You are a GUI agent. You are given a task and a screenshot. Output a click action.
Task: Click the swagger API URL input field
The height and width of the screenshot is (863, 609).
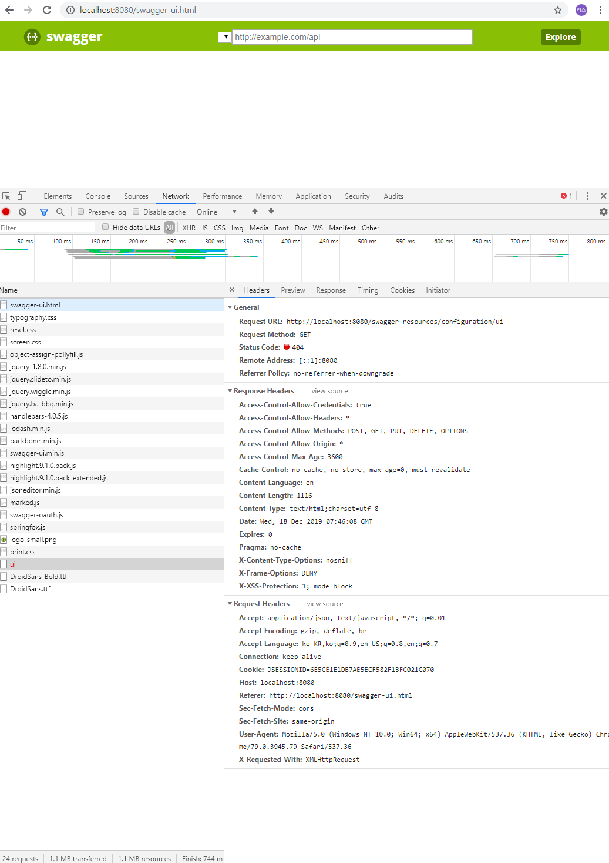point(352,37)
